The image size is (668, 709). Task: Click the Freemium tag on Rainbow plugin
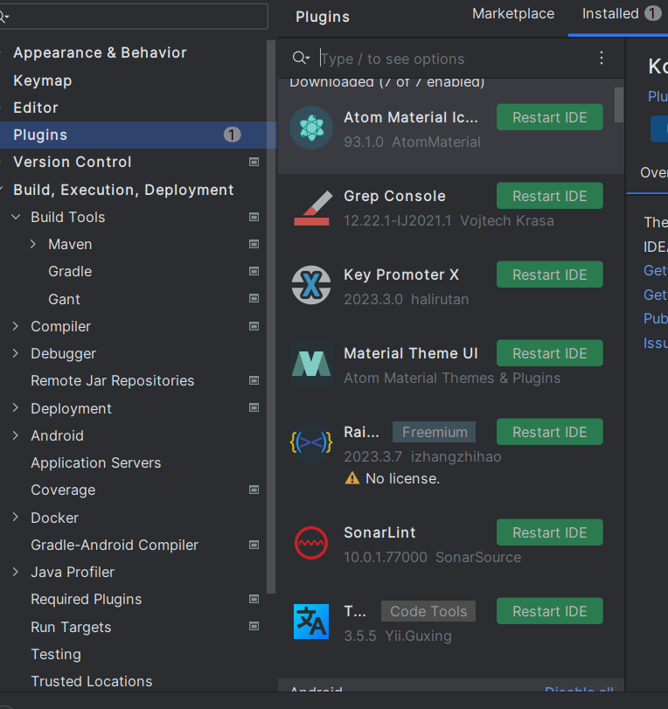435,432
